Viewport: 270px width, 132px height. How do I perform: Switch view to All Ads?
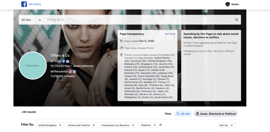[183, 114]
